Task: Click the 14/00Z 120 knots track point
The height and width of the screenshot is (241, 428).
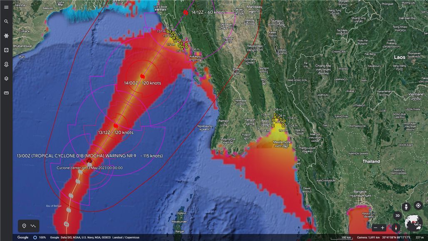Action: point(142,76)
